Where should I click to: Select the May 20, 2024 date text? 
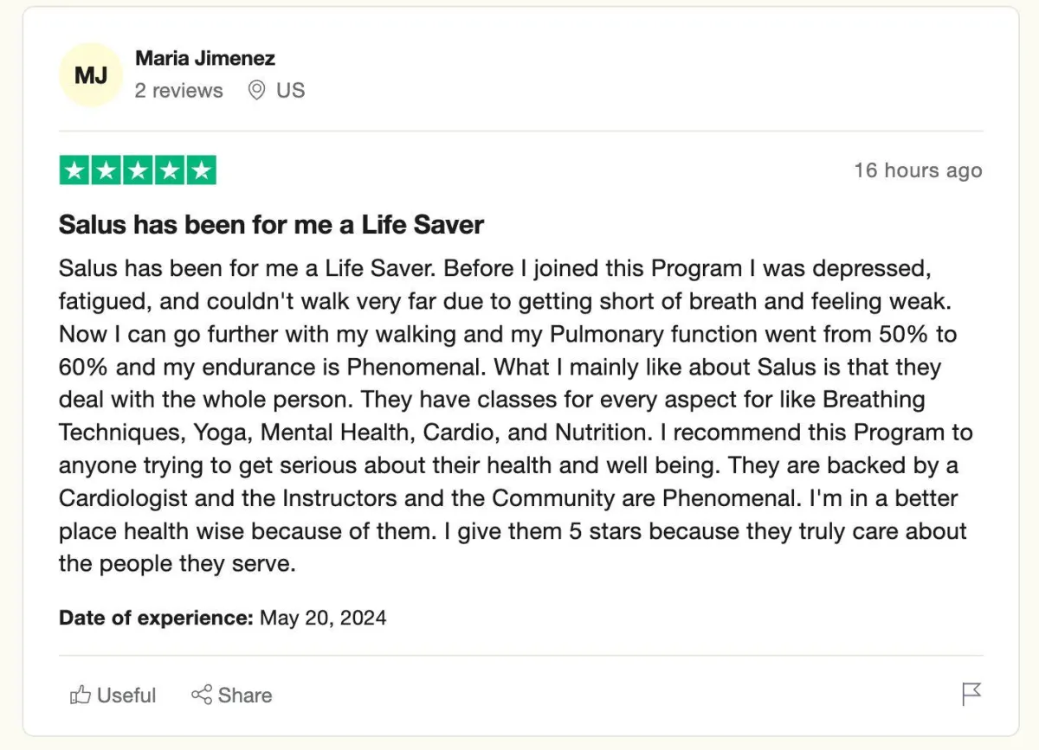pyautogui.click(x=323, y=618)
